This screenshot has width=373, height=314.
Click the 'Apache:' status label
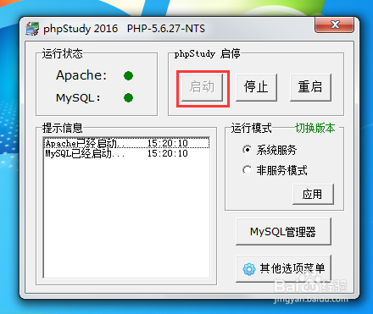tap(81, 75)
